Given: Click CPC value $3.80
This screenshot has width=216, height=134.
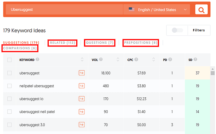Looking at the screenshot, I should tap(141, 86).
